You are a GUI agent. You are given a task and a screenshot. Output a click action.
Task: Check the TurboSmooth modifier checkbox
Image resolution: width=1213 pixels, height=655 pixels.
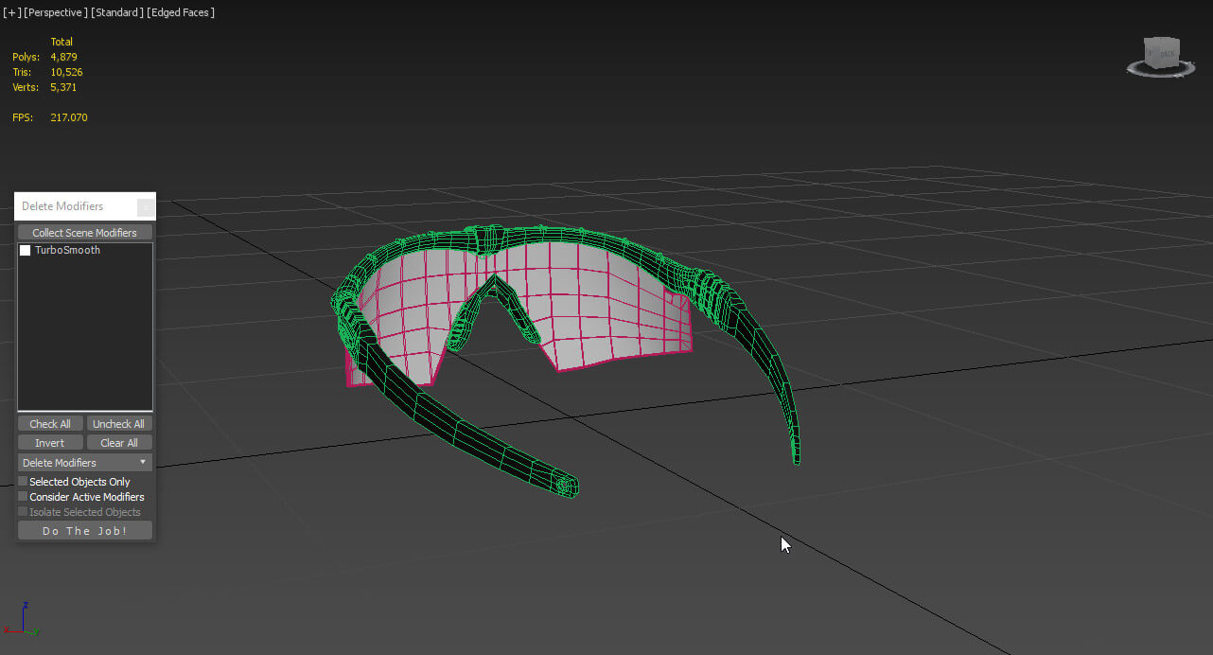(x=26, y=251)
